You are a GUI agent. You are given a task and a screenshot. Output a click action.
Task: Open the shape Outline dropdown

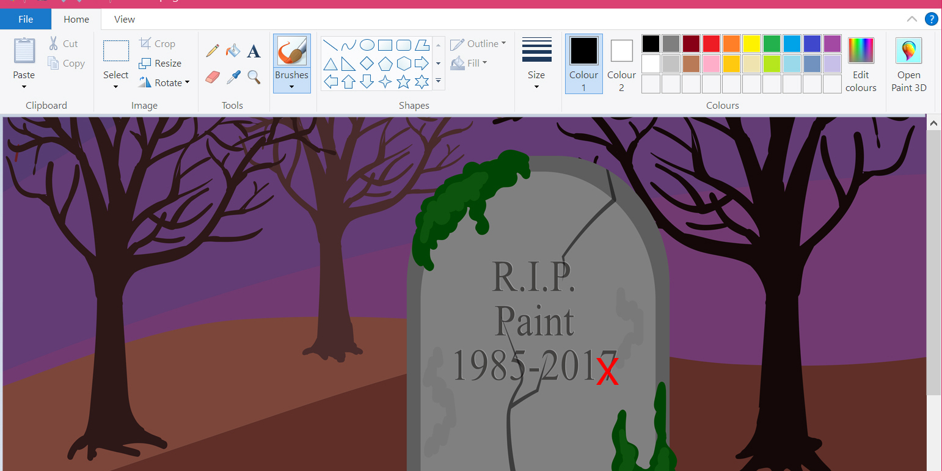coord(478,44)
